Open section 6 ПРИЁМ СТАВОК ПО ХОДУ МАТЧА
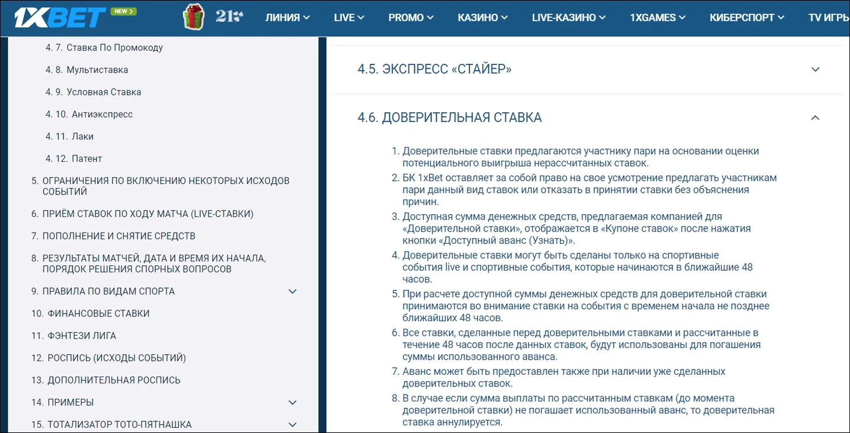The height and width of the screenshot is (433, 850). (x=142, y=214)
